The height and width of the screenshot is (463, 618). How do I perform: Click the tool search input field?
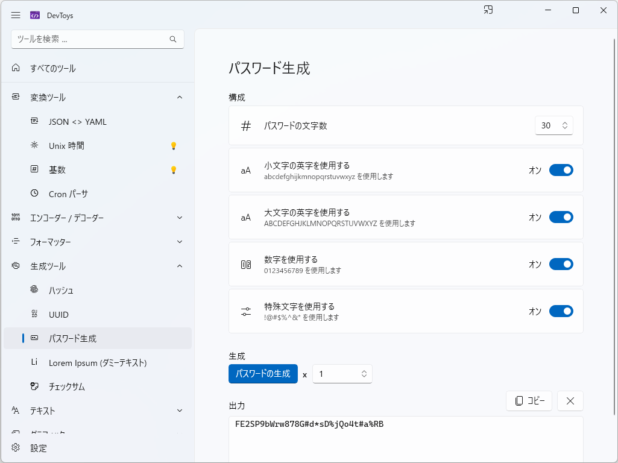(90, 39)
